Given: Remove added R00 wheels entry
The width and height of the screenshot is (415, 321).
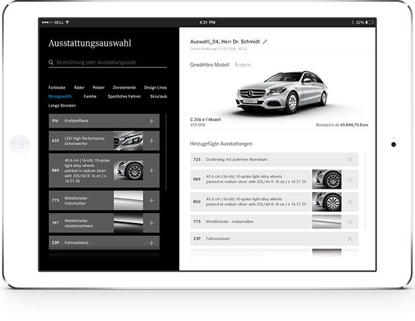Looking at the screenshot, I should tap(350, 202).
